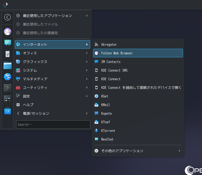Open the Discover store bag in the sidebar
Image resolution: width=202 pixels, height=175 pixels.
(x=8, y=111)
